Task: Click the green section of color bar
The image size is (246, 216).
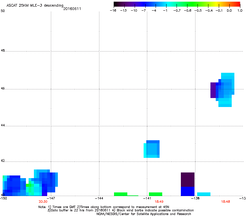Action: pyautogui.click(x=193, y=4)
